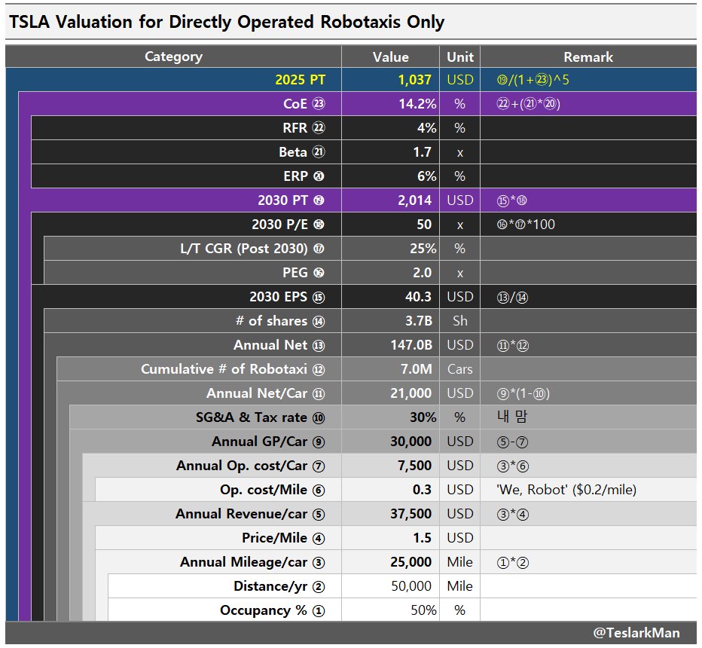Select the 'Annual Mileage/car' row label
Viewport: 702px width, 648px height.
(x=252, y=562)
